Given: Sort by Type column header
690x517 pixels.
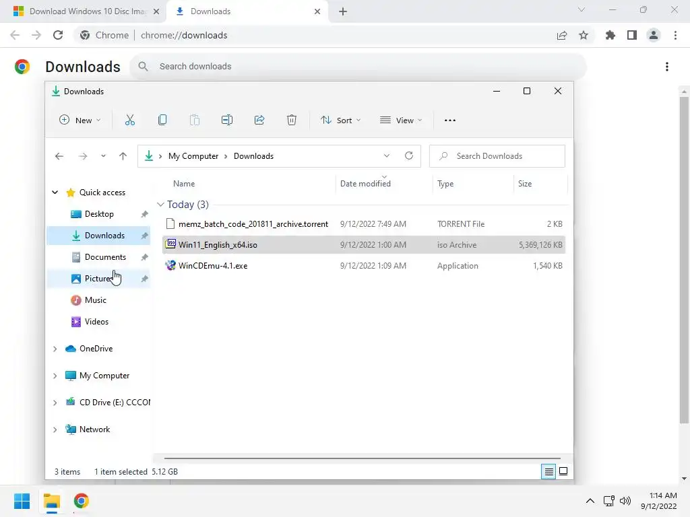Looking at the screenshot, I should pos(445,184).
